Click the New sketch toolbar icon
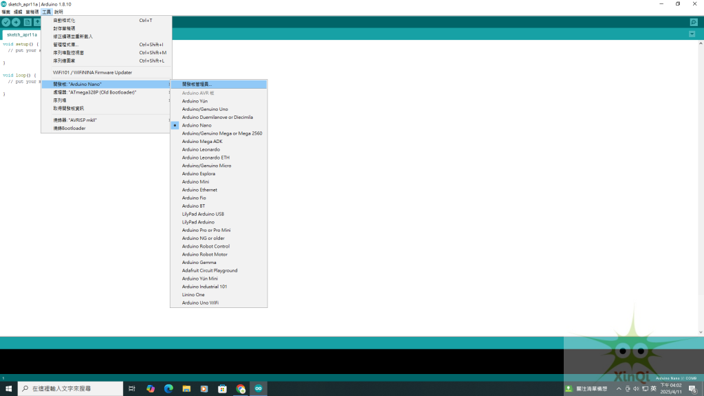This screenshot has width=704, height=396. pyautogui.click(x=27, y=22)
